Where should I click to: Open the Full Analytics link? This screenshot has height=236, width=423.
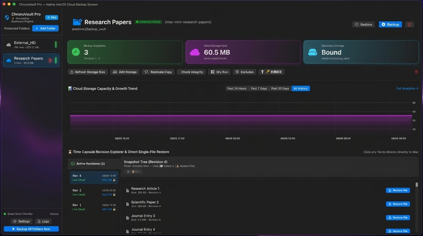[407, 88]
